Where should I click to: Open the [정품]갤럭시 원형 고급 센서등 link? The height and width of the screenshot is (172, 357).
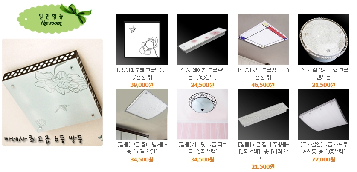[324, 73]
